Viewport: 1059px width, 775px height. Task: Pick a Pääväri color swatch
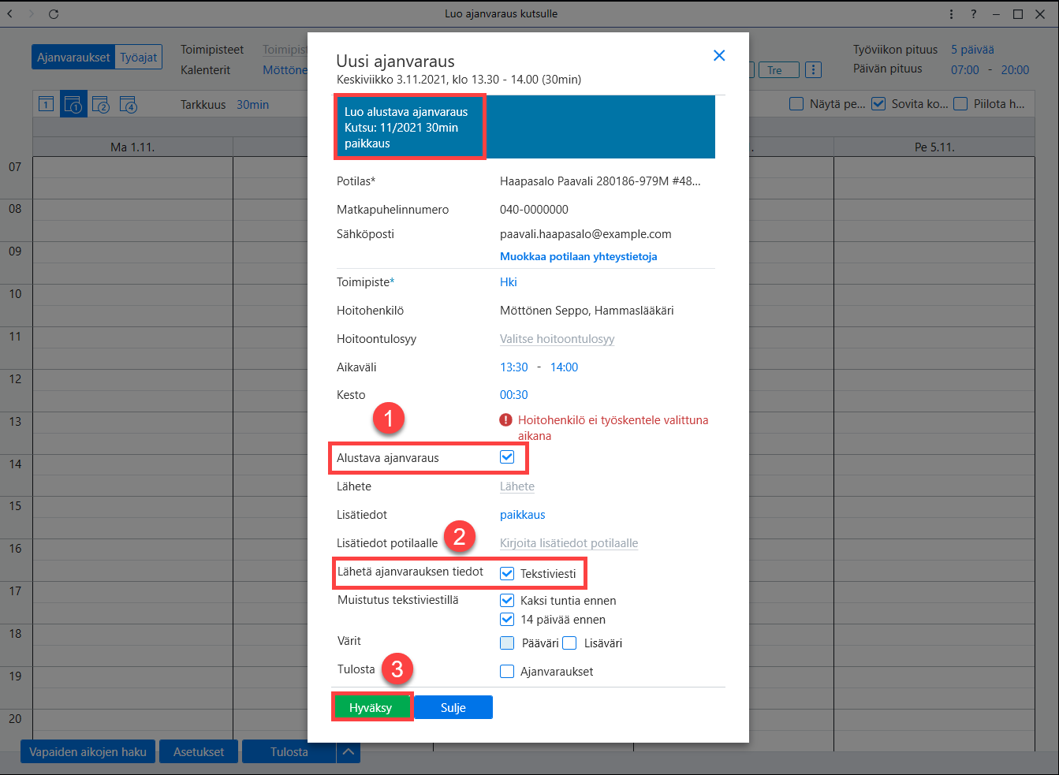pyautogui.click(x=507, y=643)
